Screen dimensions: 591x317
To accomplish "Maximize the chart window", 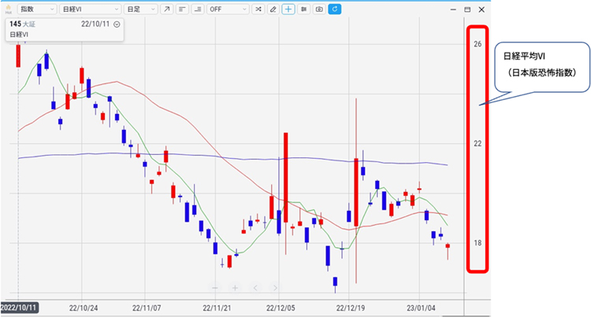I will [x=467, y=9].
